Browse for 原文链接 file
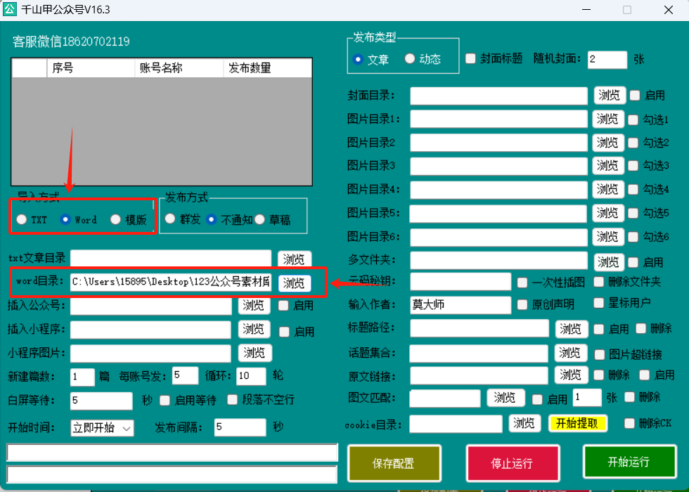Image resolution: width=689 pixels, height=492 pixels. [571, 375]
